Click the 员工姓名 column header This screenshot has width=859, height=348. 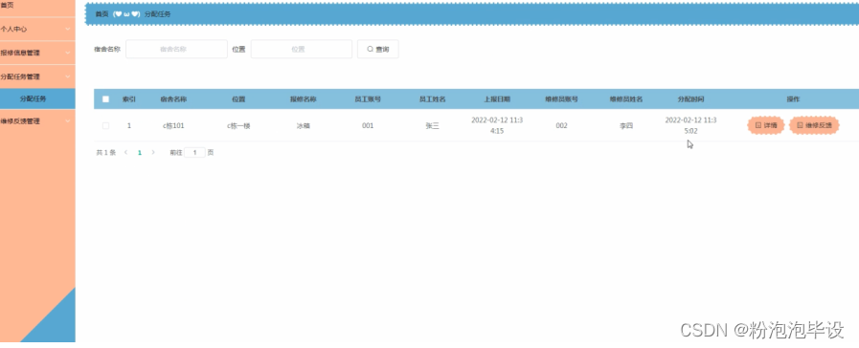point(432,99)
